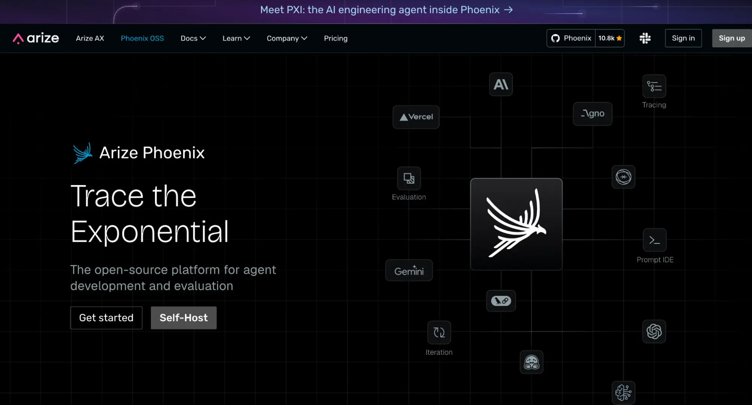Image resolution: width=752 pixels, height=405 pixels.
Task: Click the Get started button
Action: 106,318
